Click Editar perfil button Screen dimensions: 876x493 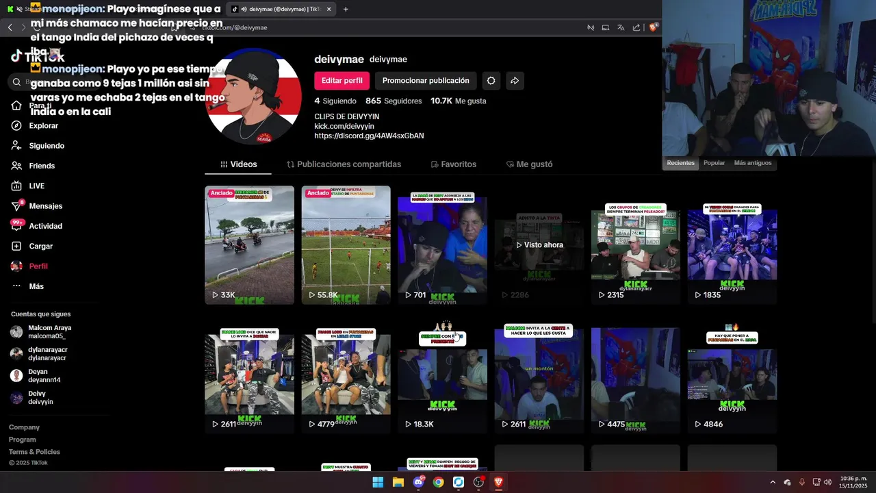(342, 81)
